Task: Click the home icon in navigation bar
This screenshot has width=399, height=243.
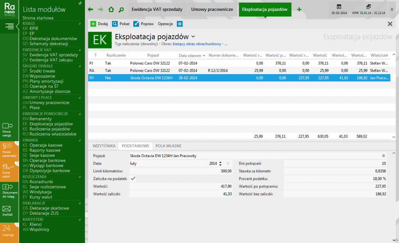Action: [111, 10]
